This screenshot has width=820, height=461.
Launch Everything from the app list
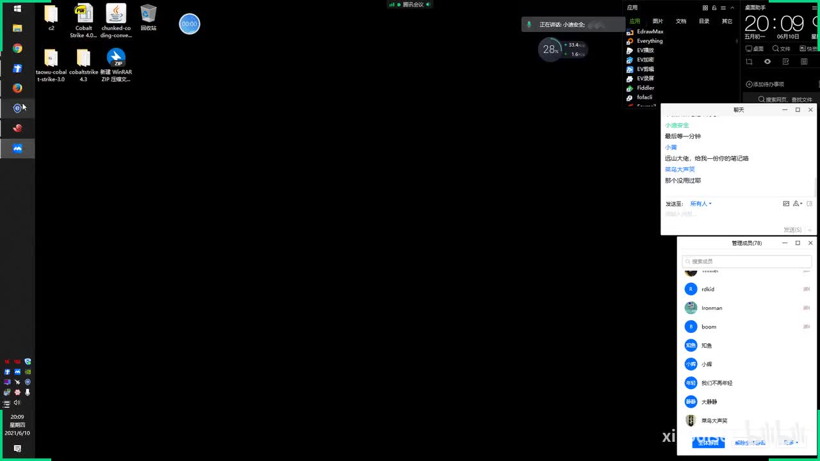(644, 41)
